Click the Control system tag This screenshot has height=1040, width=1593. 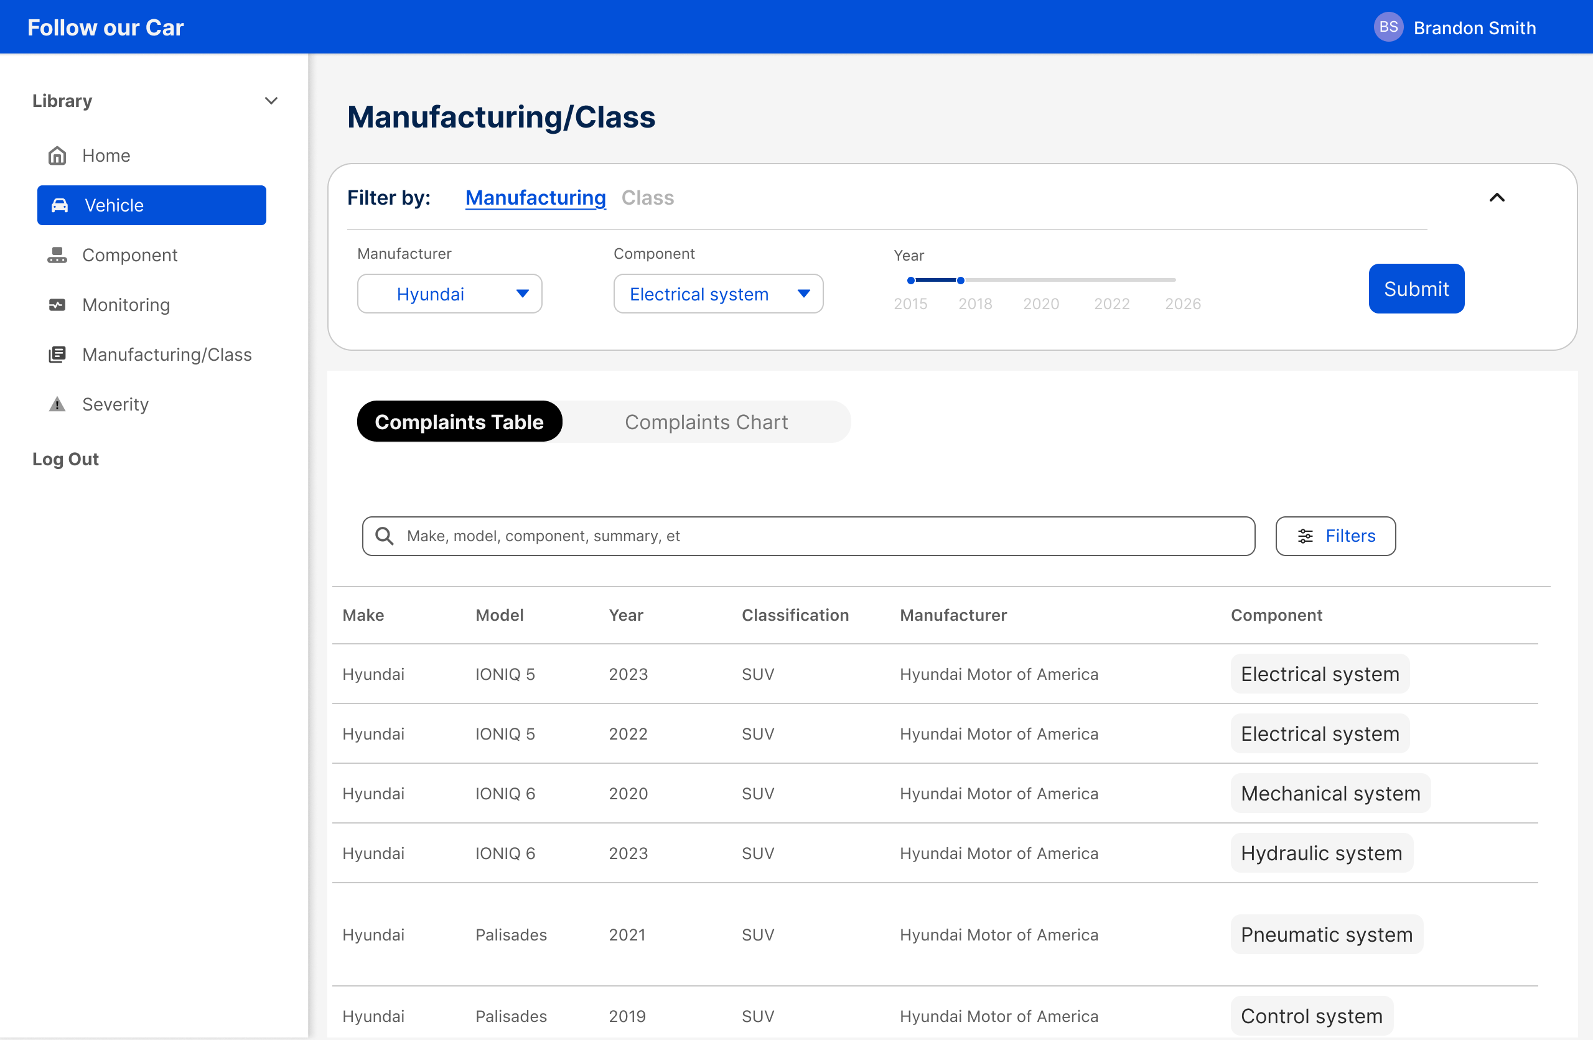pos(1311,1016)
